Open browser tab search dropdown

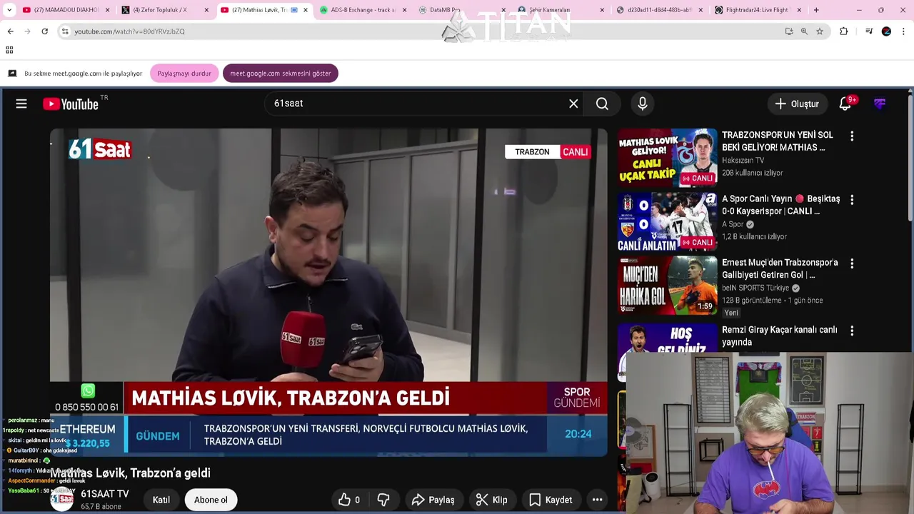pyautogui.click(x=9, y=10)
